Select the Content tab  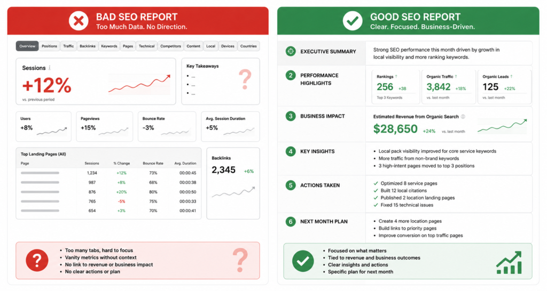(x=193, y=46)
